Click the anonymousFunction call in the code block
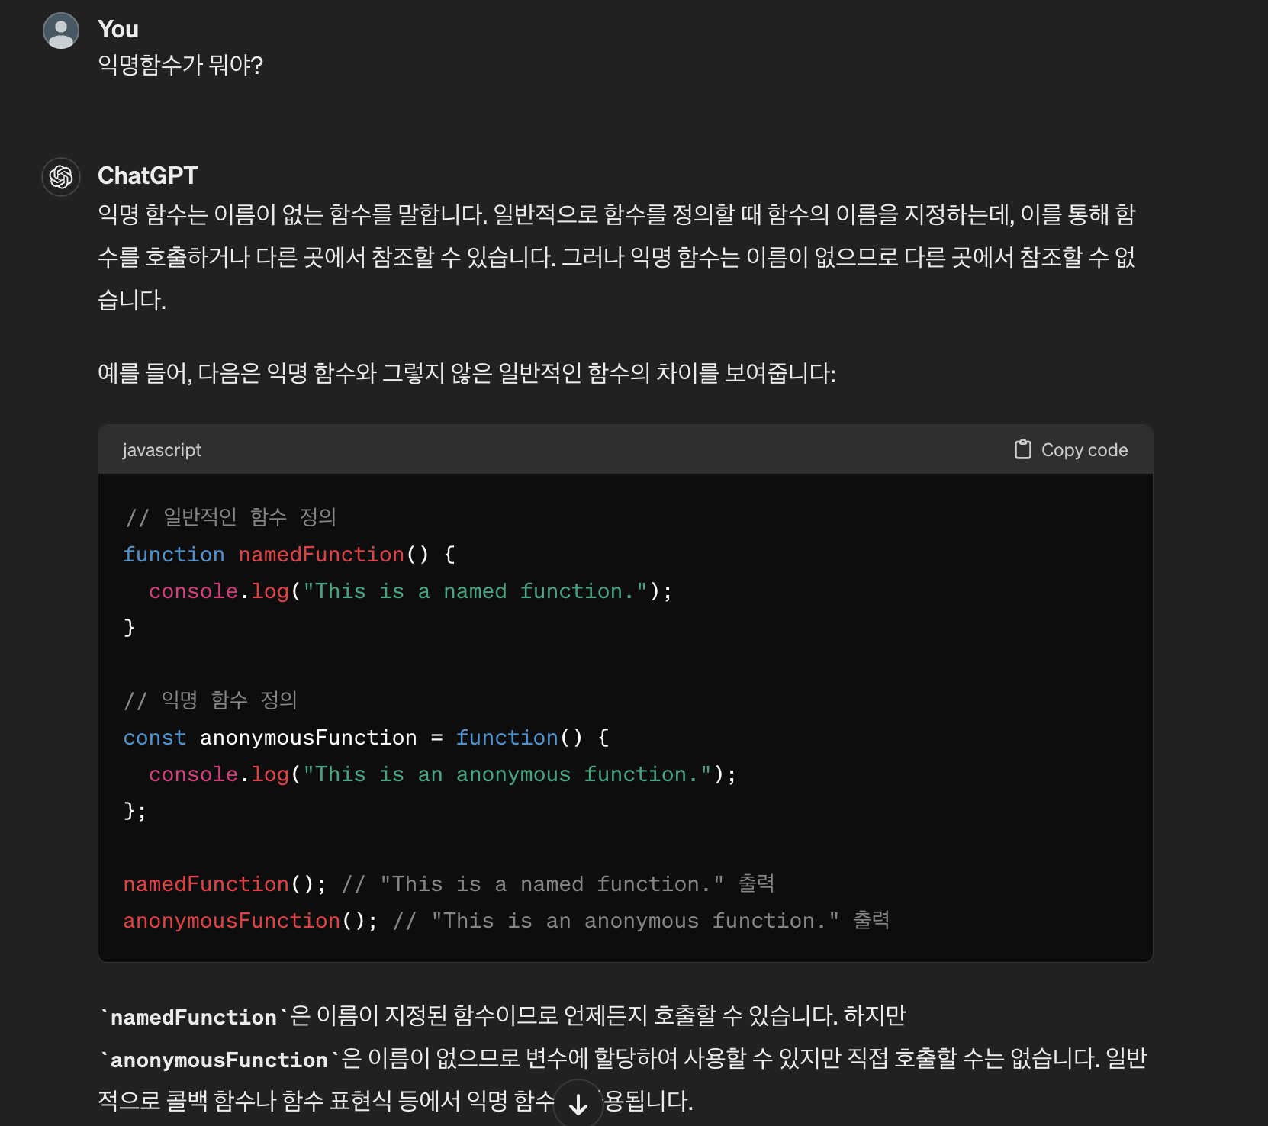 click(232, 920)
